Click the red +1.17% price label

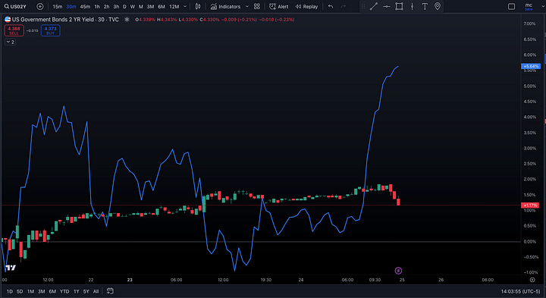click(x=530, y=205)
